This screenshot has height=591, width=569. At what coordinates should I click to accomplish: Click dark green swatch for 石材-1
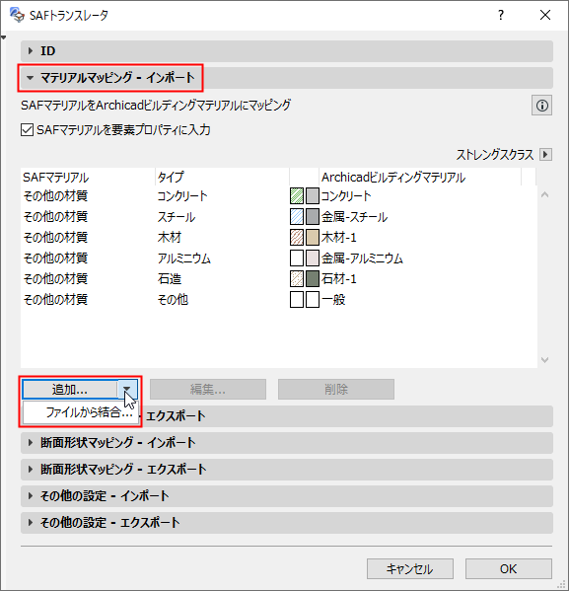[313, 279]
